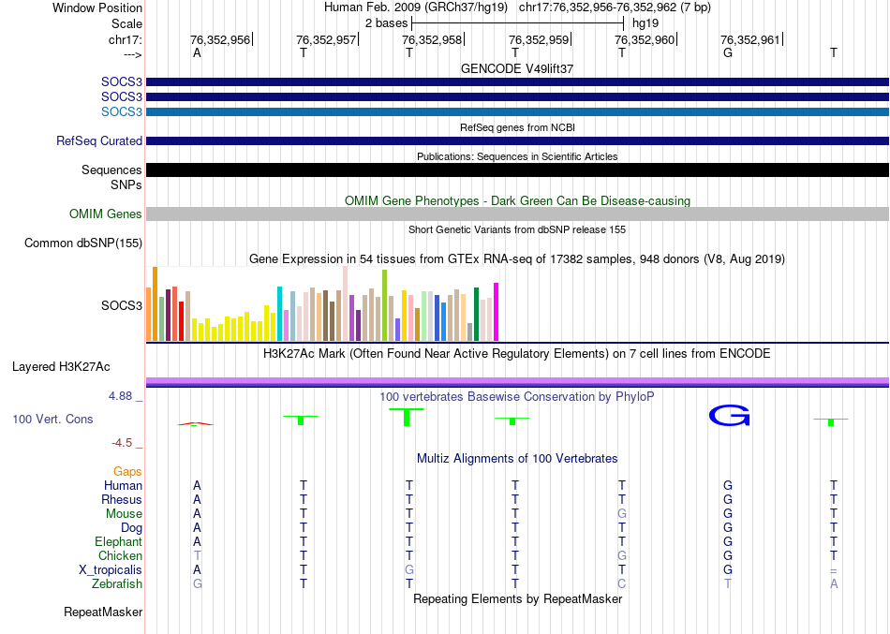Open Publications: Sequences in Scientific Articles title
This screenshot has height=634, width=890.
coord(517,156)
